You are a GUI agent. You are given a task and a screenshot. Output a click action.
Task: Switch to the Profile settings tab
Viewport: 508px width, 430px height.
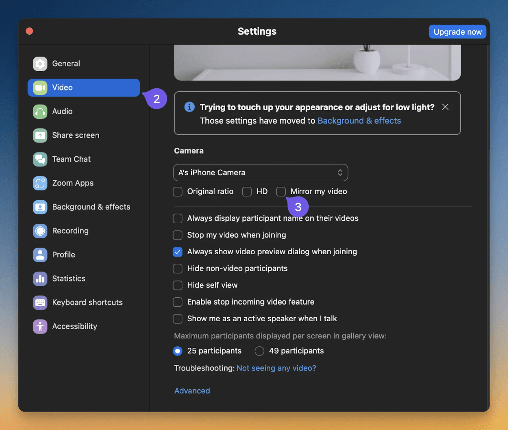click(84, 255)
